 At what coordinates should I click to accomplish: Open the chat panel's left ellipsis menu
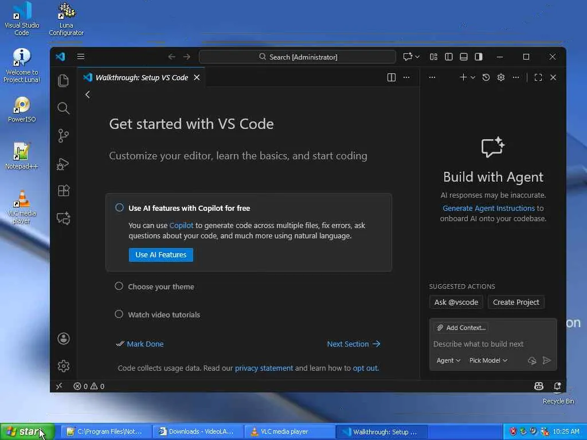[432, 77]
